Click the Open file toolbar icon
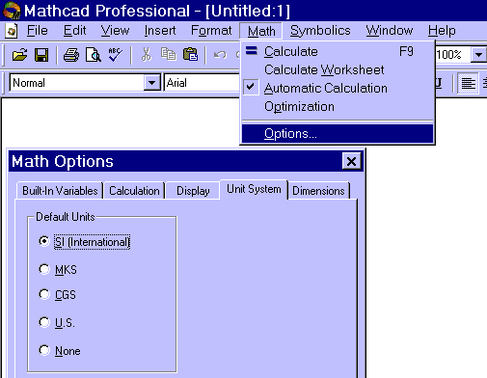The width and height of the screenshot is (487, 378). click(x=20, y=55)
